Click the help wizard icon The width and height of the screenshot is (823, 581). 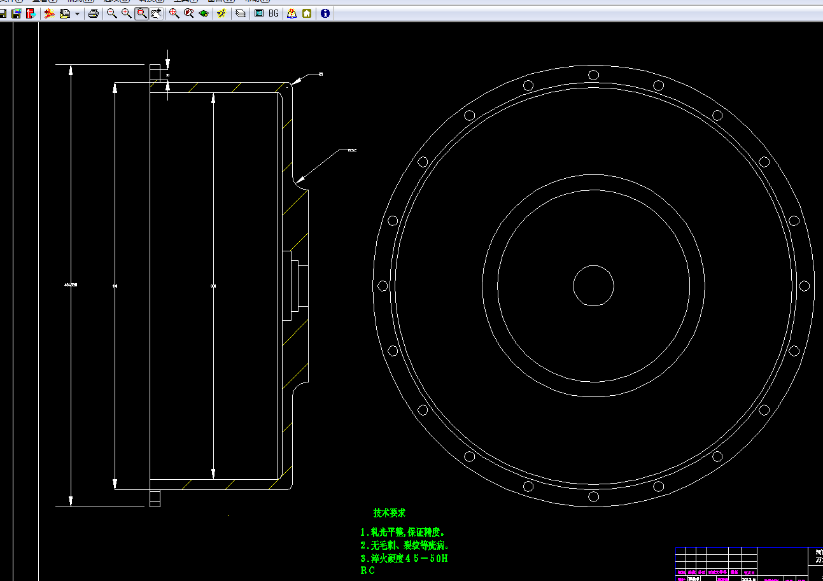(292, 13)
